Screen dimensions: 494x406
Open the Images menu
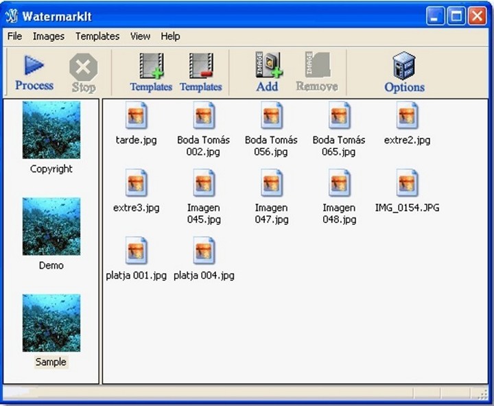pos(49,36)
